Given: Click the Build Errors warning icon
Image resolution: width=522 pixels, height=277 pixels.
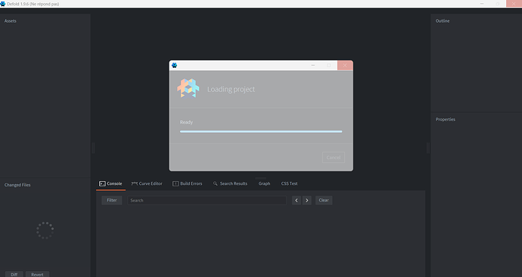Looking at the screenshot, I should pyautogui.click(x=176, y=183).
